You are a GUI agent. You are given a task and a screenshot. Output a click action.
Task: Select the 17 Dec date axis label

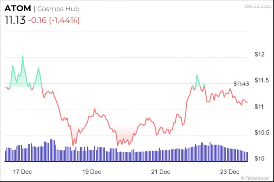point(22,172)
